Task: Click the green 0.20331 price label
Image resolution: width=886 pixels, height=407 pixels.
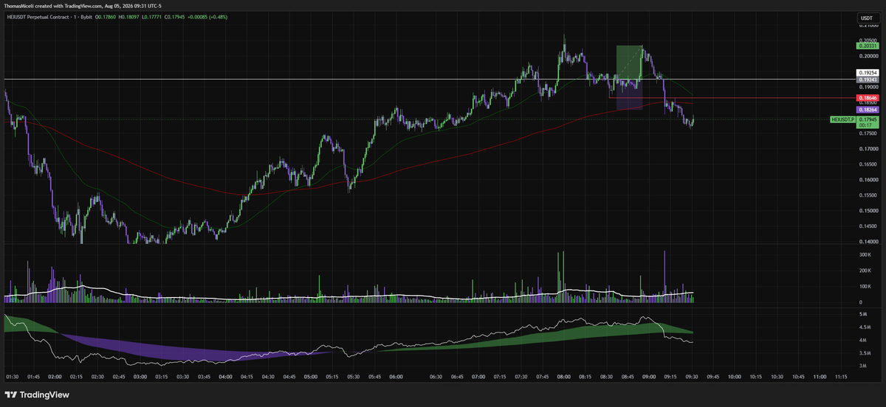Action: (x=868, y=46)
